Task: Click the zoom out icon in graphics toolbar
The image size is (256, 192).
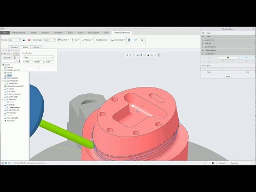Action: 134,55
